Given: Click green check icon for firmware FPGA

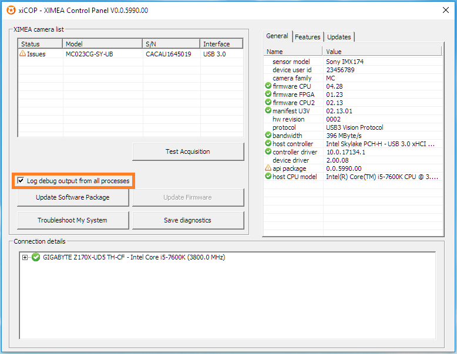Looking at the screenshot, I should tap(268, 94).
